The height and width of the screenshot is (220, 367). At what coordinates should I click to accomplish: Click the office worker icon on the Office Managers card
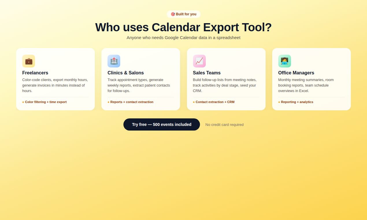pos(284,61)
